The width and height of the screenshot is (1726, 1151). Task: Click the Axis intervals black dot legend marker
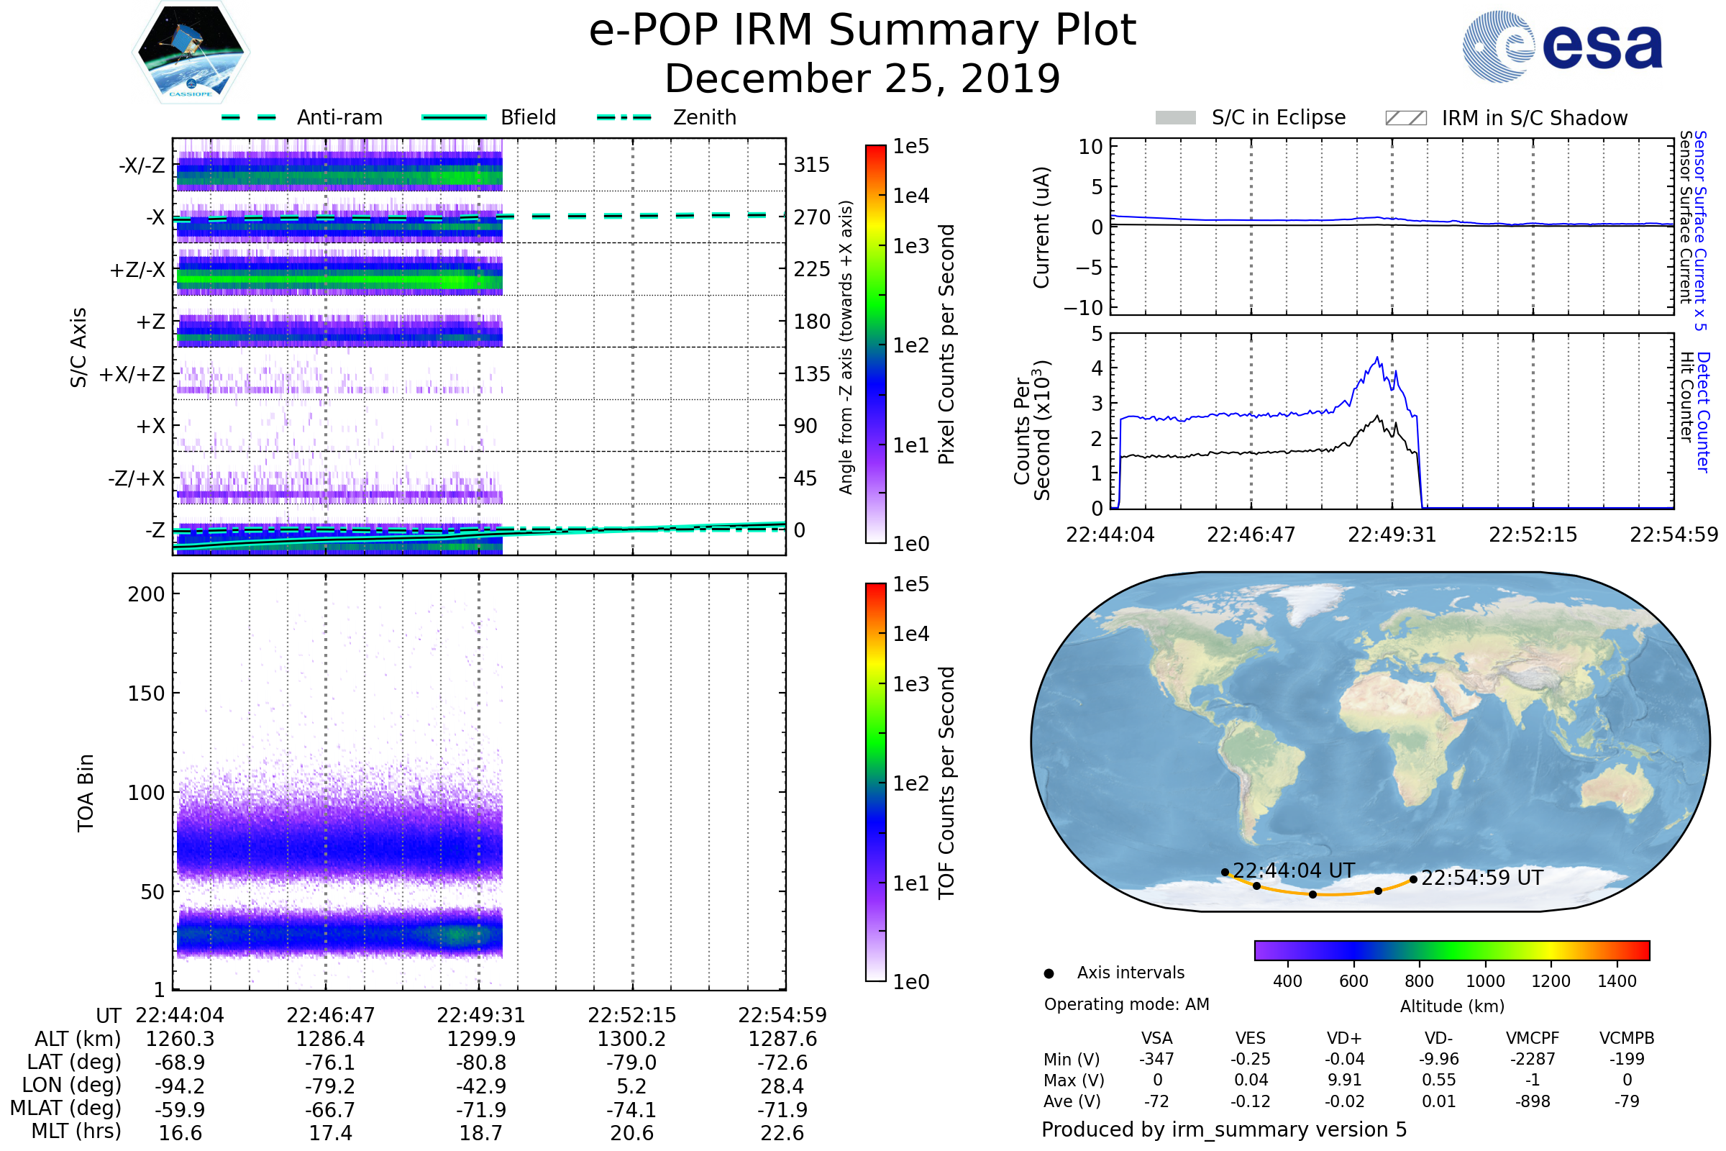coord(1049,973)
